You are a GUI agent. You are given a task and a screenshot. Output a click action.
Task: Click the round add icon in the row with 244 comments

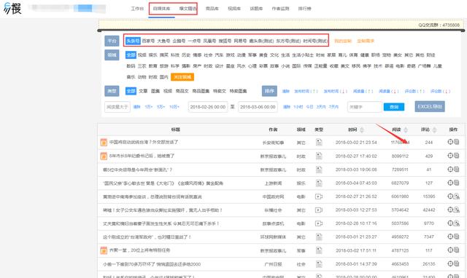click(x=450, y=142)
